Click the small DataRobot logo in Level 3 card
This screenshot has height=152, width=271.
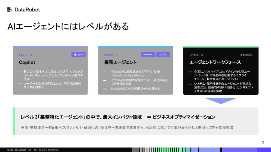point(247,55)
